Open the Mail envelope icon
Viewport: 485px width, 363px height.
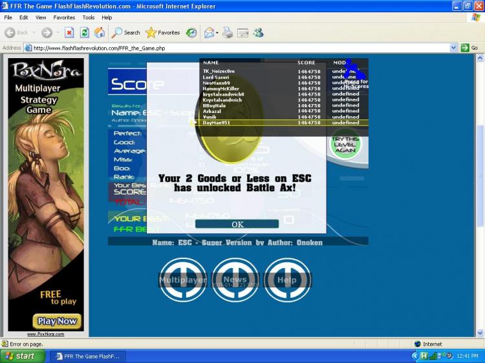pyautogui.click(x=209, y=32)
